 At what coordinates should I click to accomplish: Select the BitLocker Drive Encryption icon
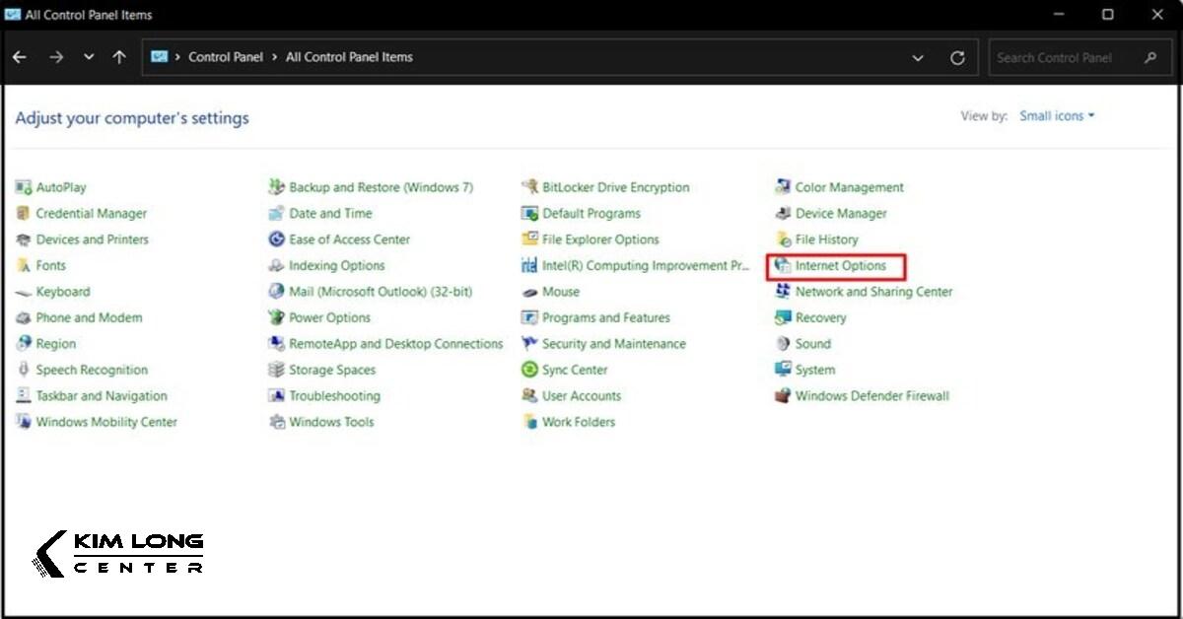tap(529, 187)
